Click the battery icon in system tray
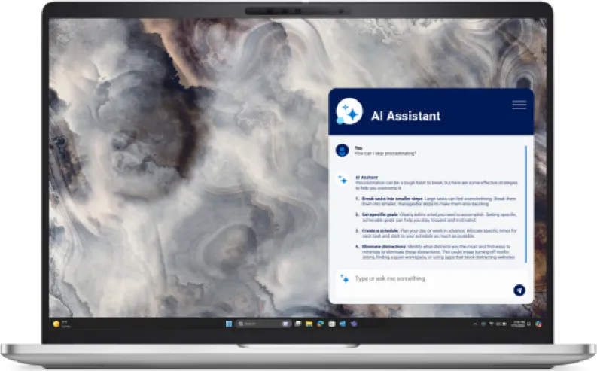This screenshot has height=371, width=597. tap(504, 324)
